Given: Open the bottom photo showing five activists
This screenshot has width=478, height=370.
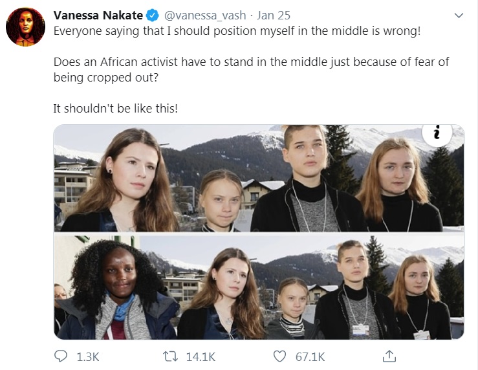Looking at the screenshot, I should (x=259, y=287).
